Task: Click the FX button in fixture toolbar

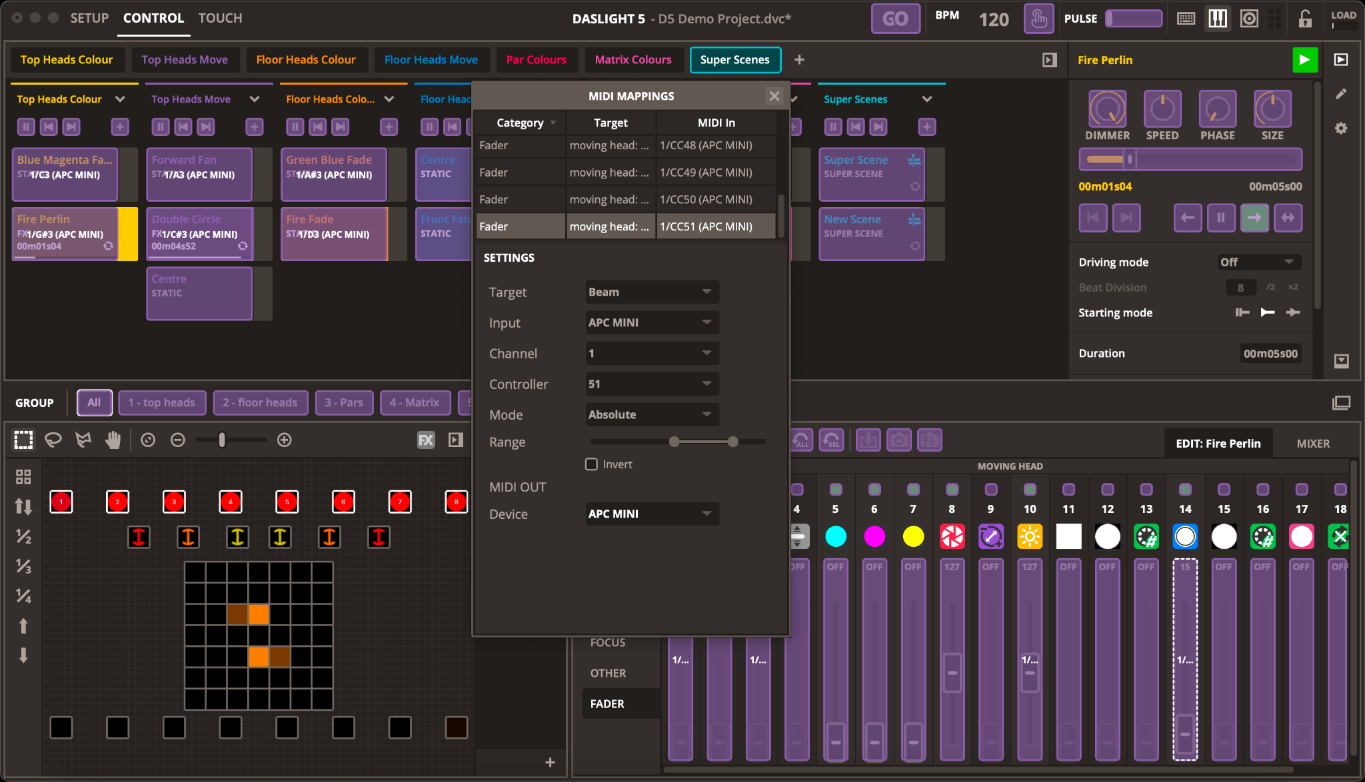Action: coord(426,440)
